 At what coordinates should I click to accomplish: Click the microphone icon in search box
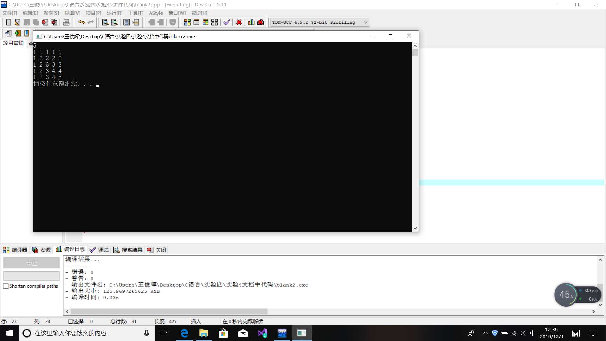[146, 333]
